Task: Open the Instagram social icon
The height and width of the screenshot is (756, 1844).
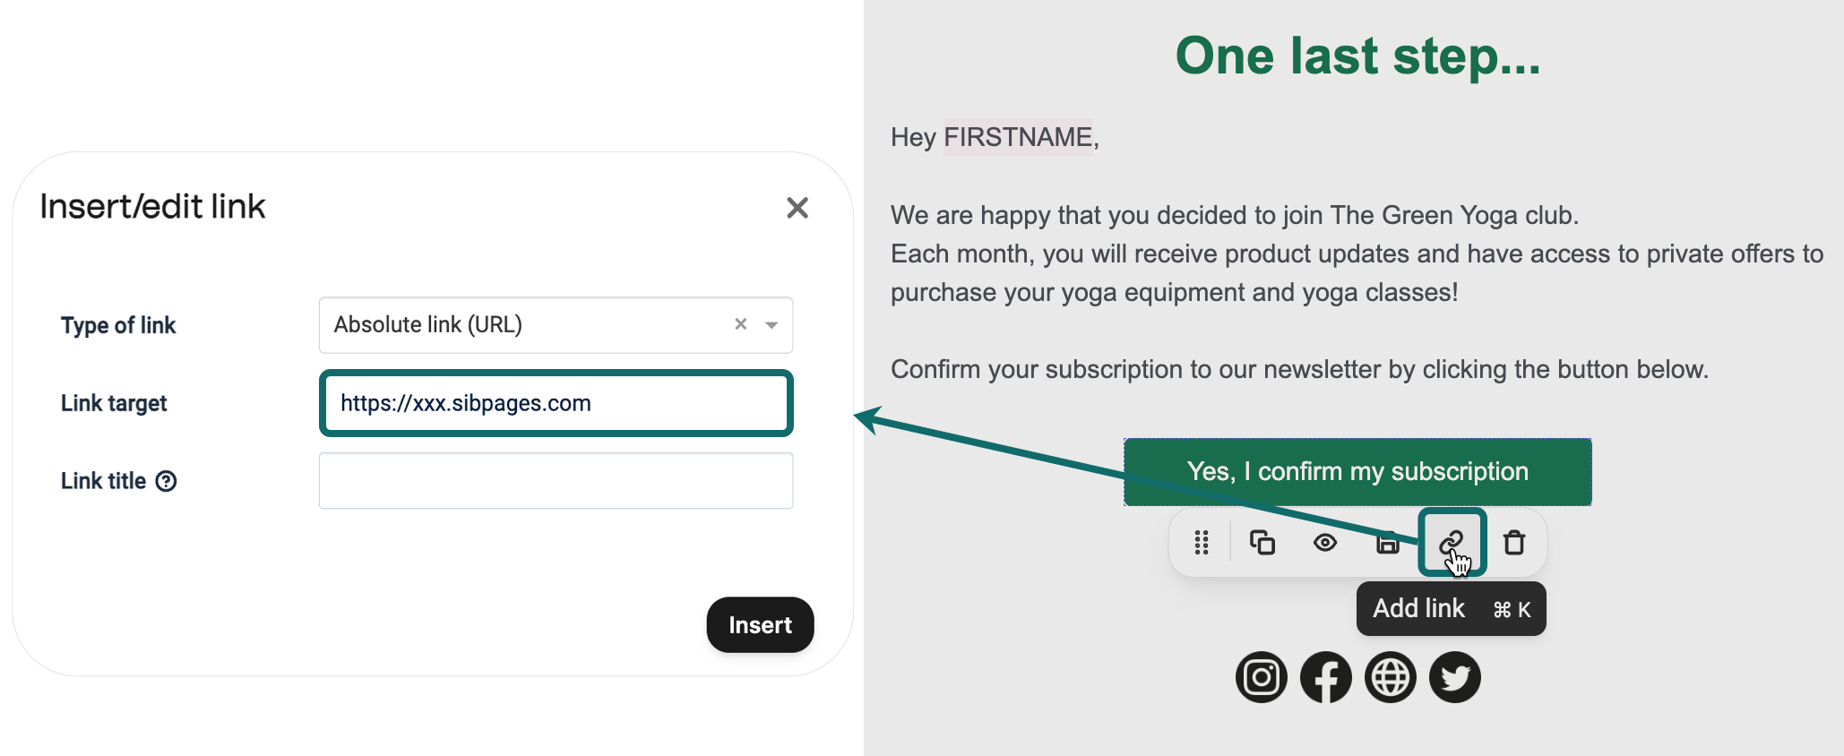Action: [1261, 677]
